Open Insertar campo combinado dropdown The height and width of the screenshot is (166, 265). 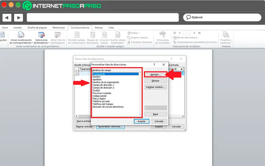coord(118,38)
